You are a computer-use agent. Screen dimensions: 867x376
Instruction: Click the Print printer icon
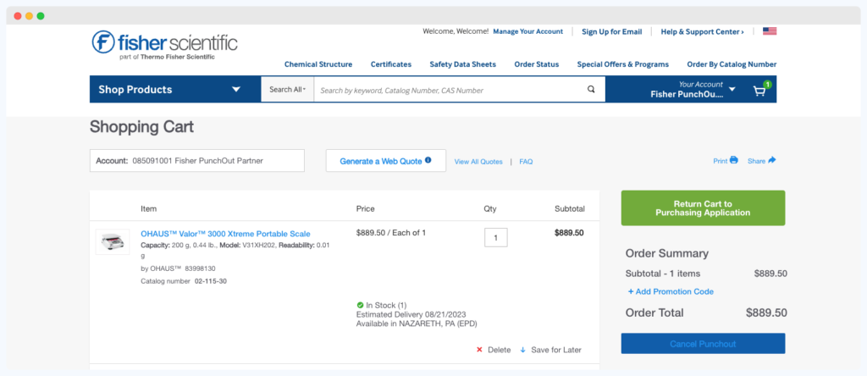[733, 160]
